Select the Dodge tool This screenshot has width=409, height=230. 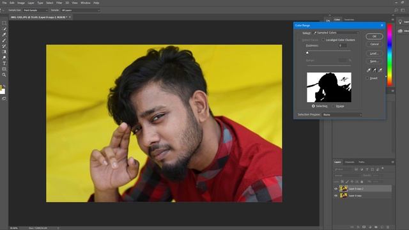tap(4, 57)
